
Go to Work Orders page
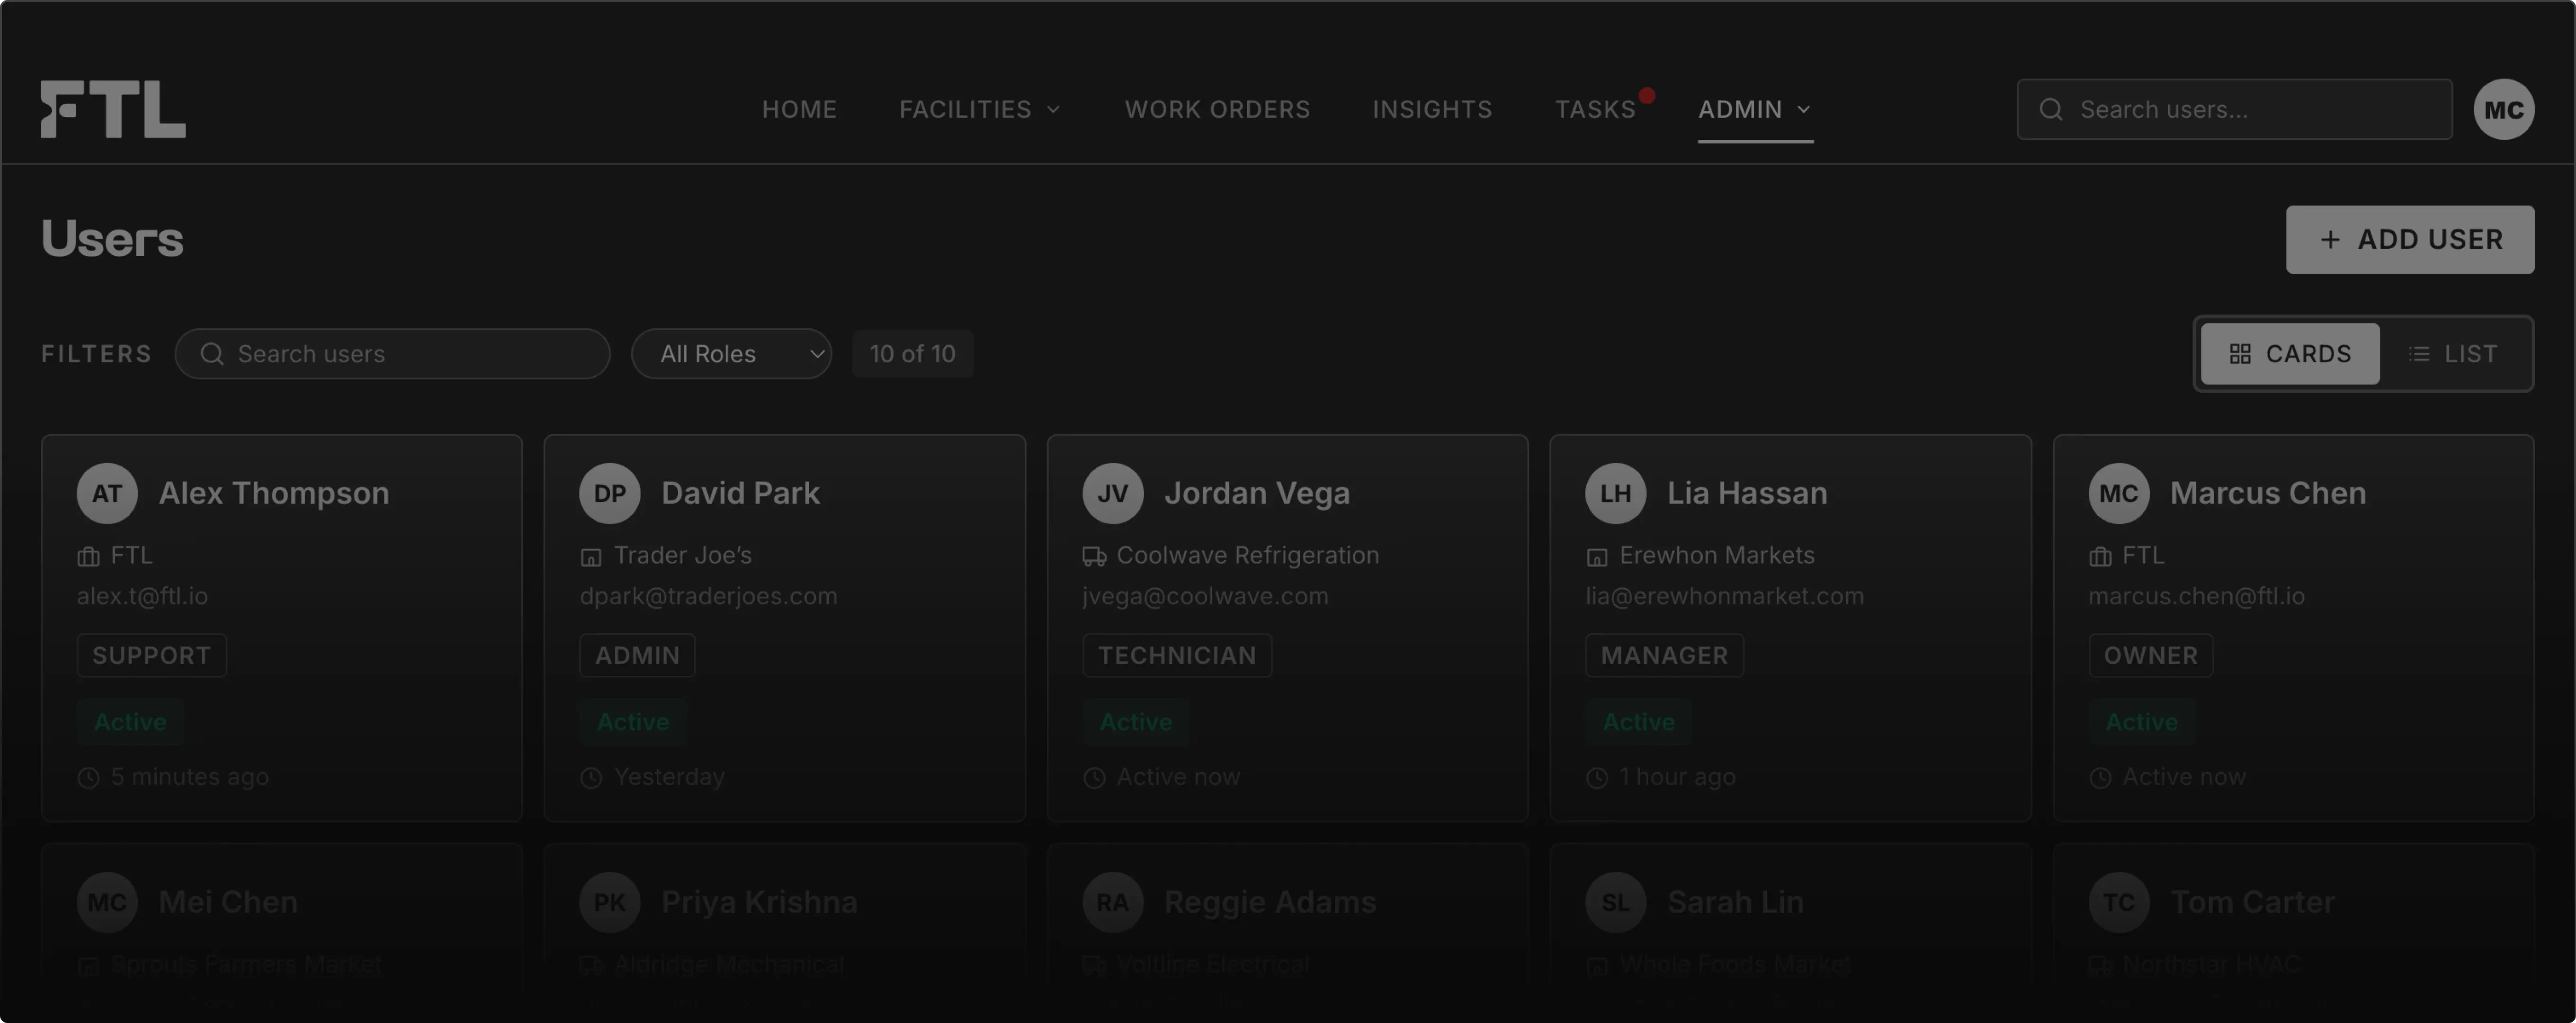[x=1217, y=109]
